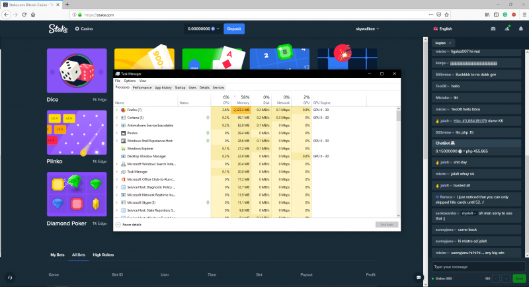The height and width of the screenshot is (287, 529).
Task: Toggle chat panel with speech bubble icon
Action: click(x=419, y=277)
